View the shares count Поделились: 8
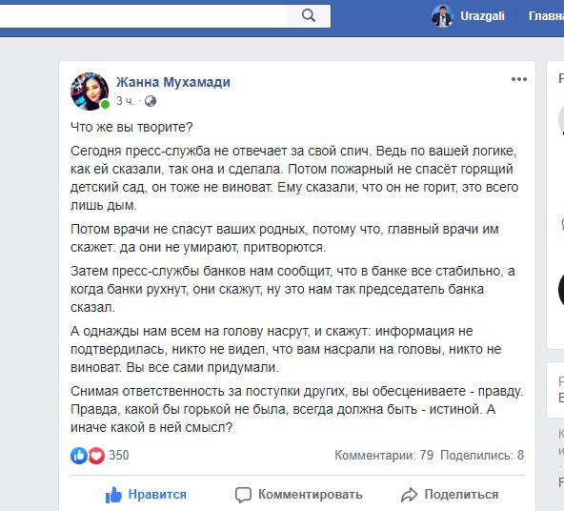The image size is (564, 511). (482, 455)
